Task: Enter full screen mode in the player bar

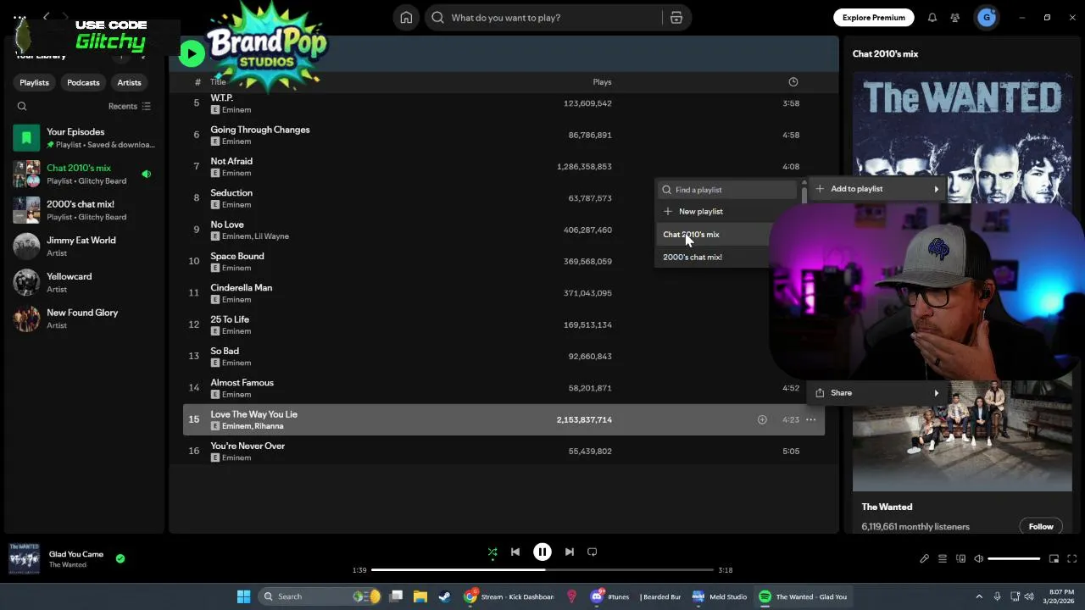Action: [x=1071, y=559]
